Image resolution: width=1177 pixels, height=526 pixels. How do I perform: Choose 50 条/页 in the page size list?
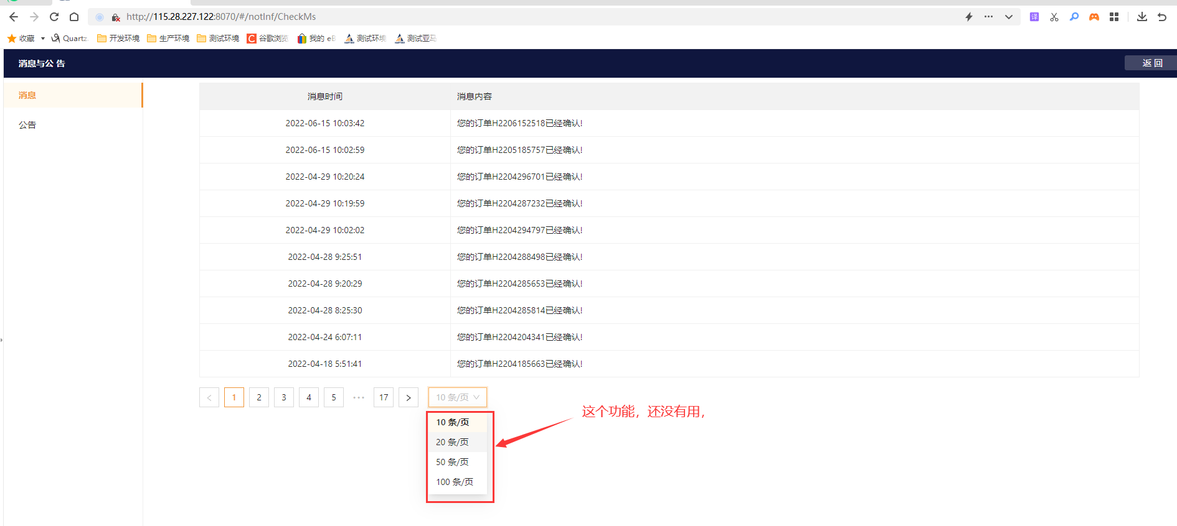tap(458, 462)
